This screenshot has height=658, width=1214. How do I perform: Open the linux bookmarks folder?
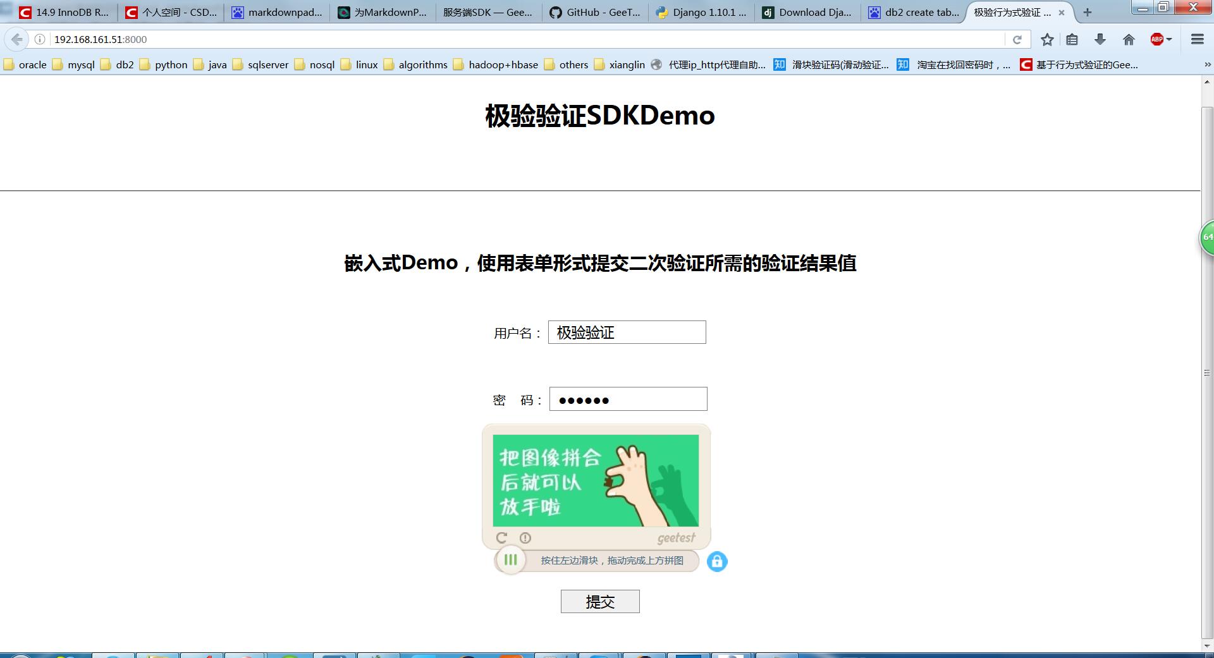click(x=359, y=64)
